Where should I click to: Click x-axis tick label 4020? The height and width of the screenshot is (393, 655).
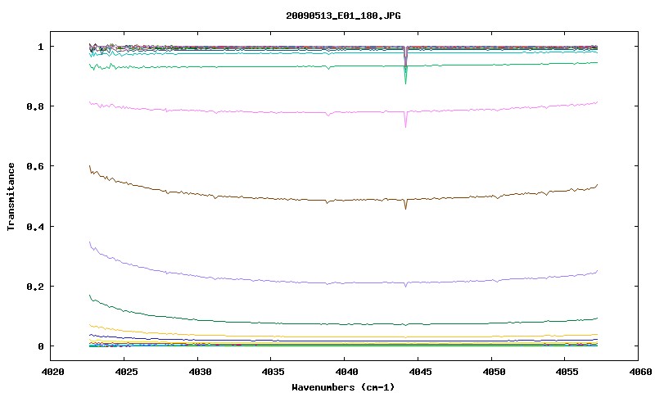coord(52,372)
